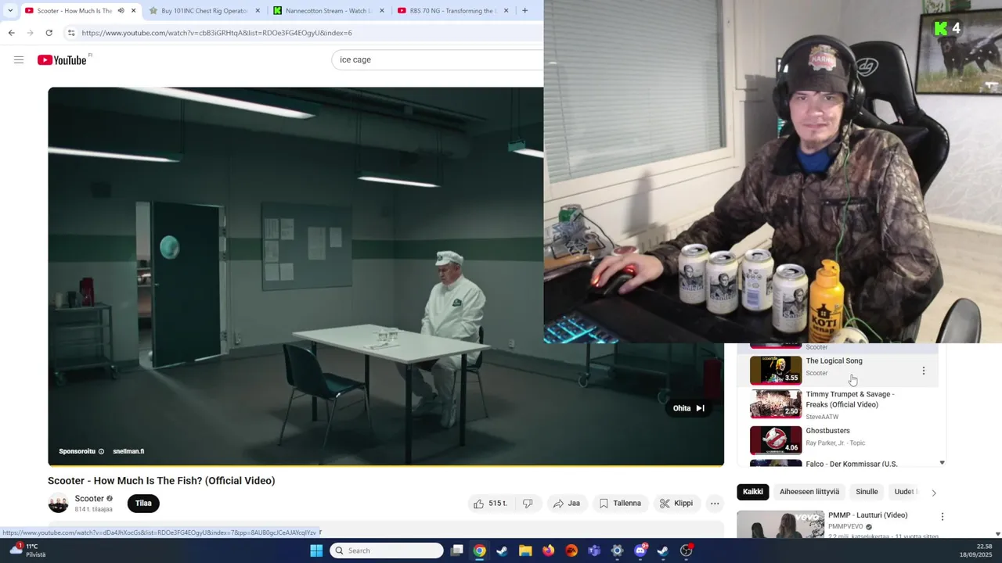
Task: Play Timmy Trumpet & Savage Freaks thumbnail
Action: (776, 403)
